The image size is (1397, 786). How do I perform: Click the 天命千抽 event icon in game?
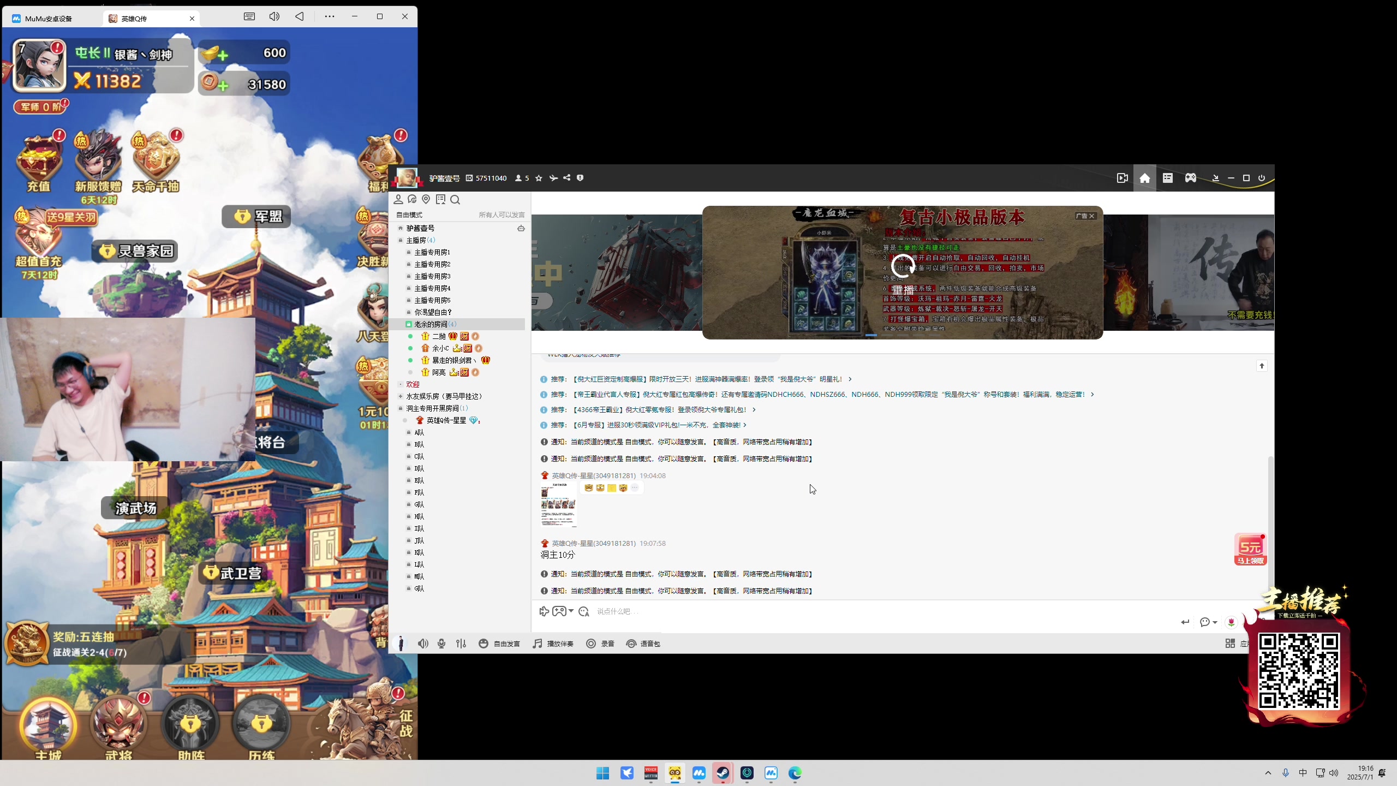[x=156, y=163]
